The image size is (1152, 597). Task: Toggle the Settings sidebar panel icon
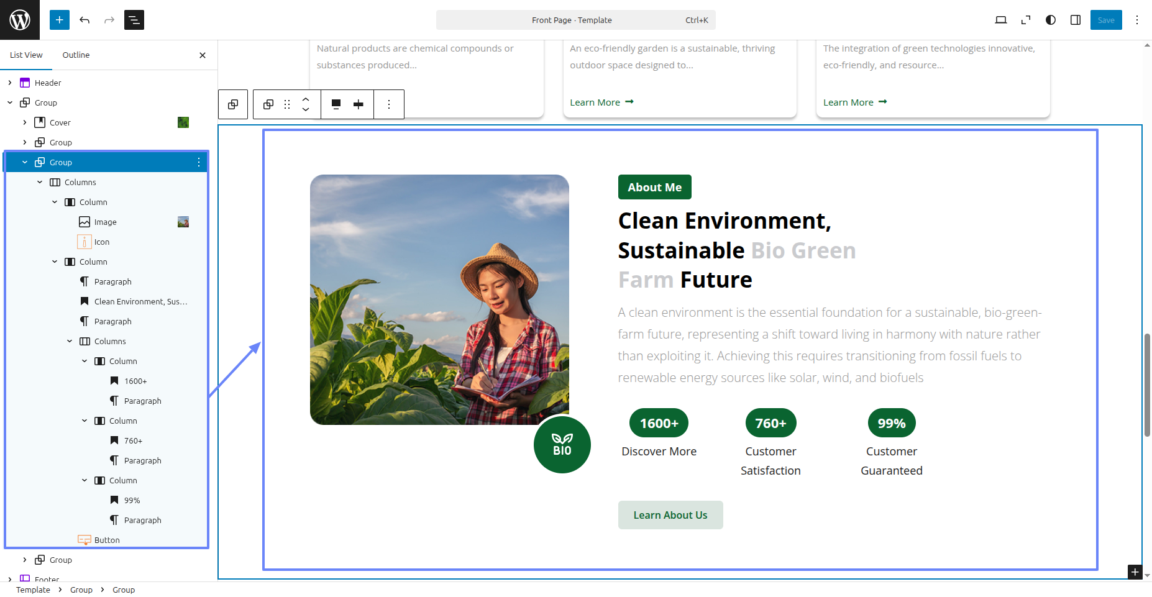pos(1075,20)
